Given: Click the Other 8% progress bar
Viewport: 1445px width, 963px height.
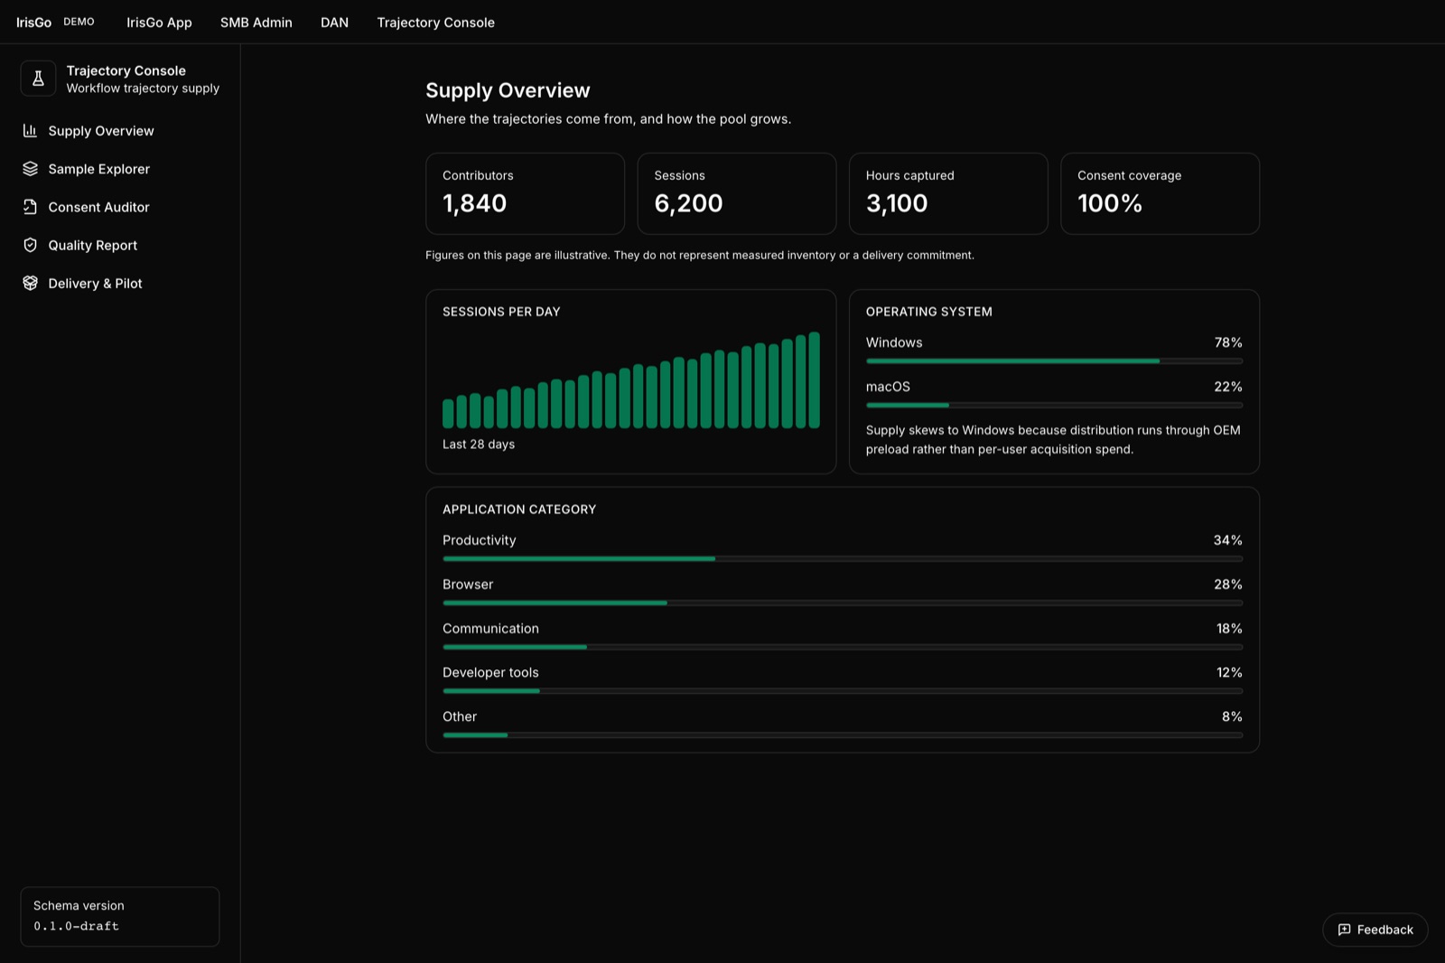Looking at the screenshot, I should pyautogui.click(x=843, y=735).
